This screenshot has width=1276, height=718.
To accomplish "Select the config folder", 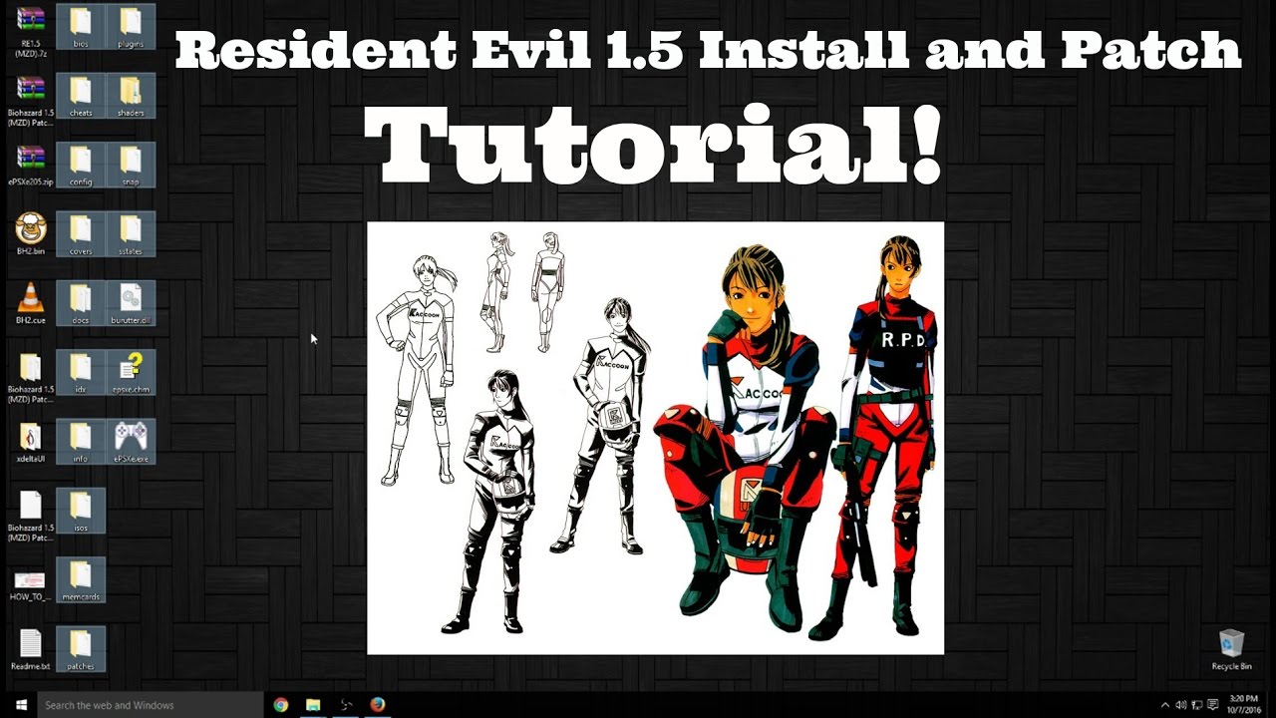I will 81,165.
